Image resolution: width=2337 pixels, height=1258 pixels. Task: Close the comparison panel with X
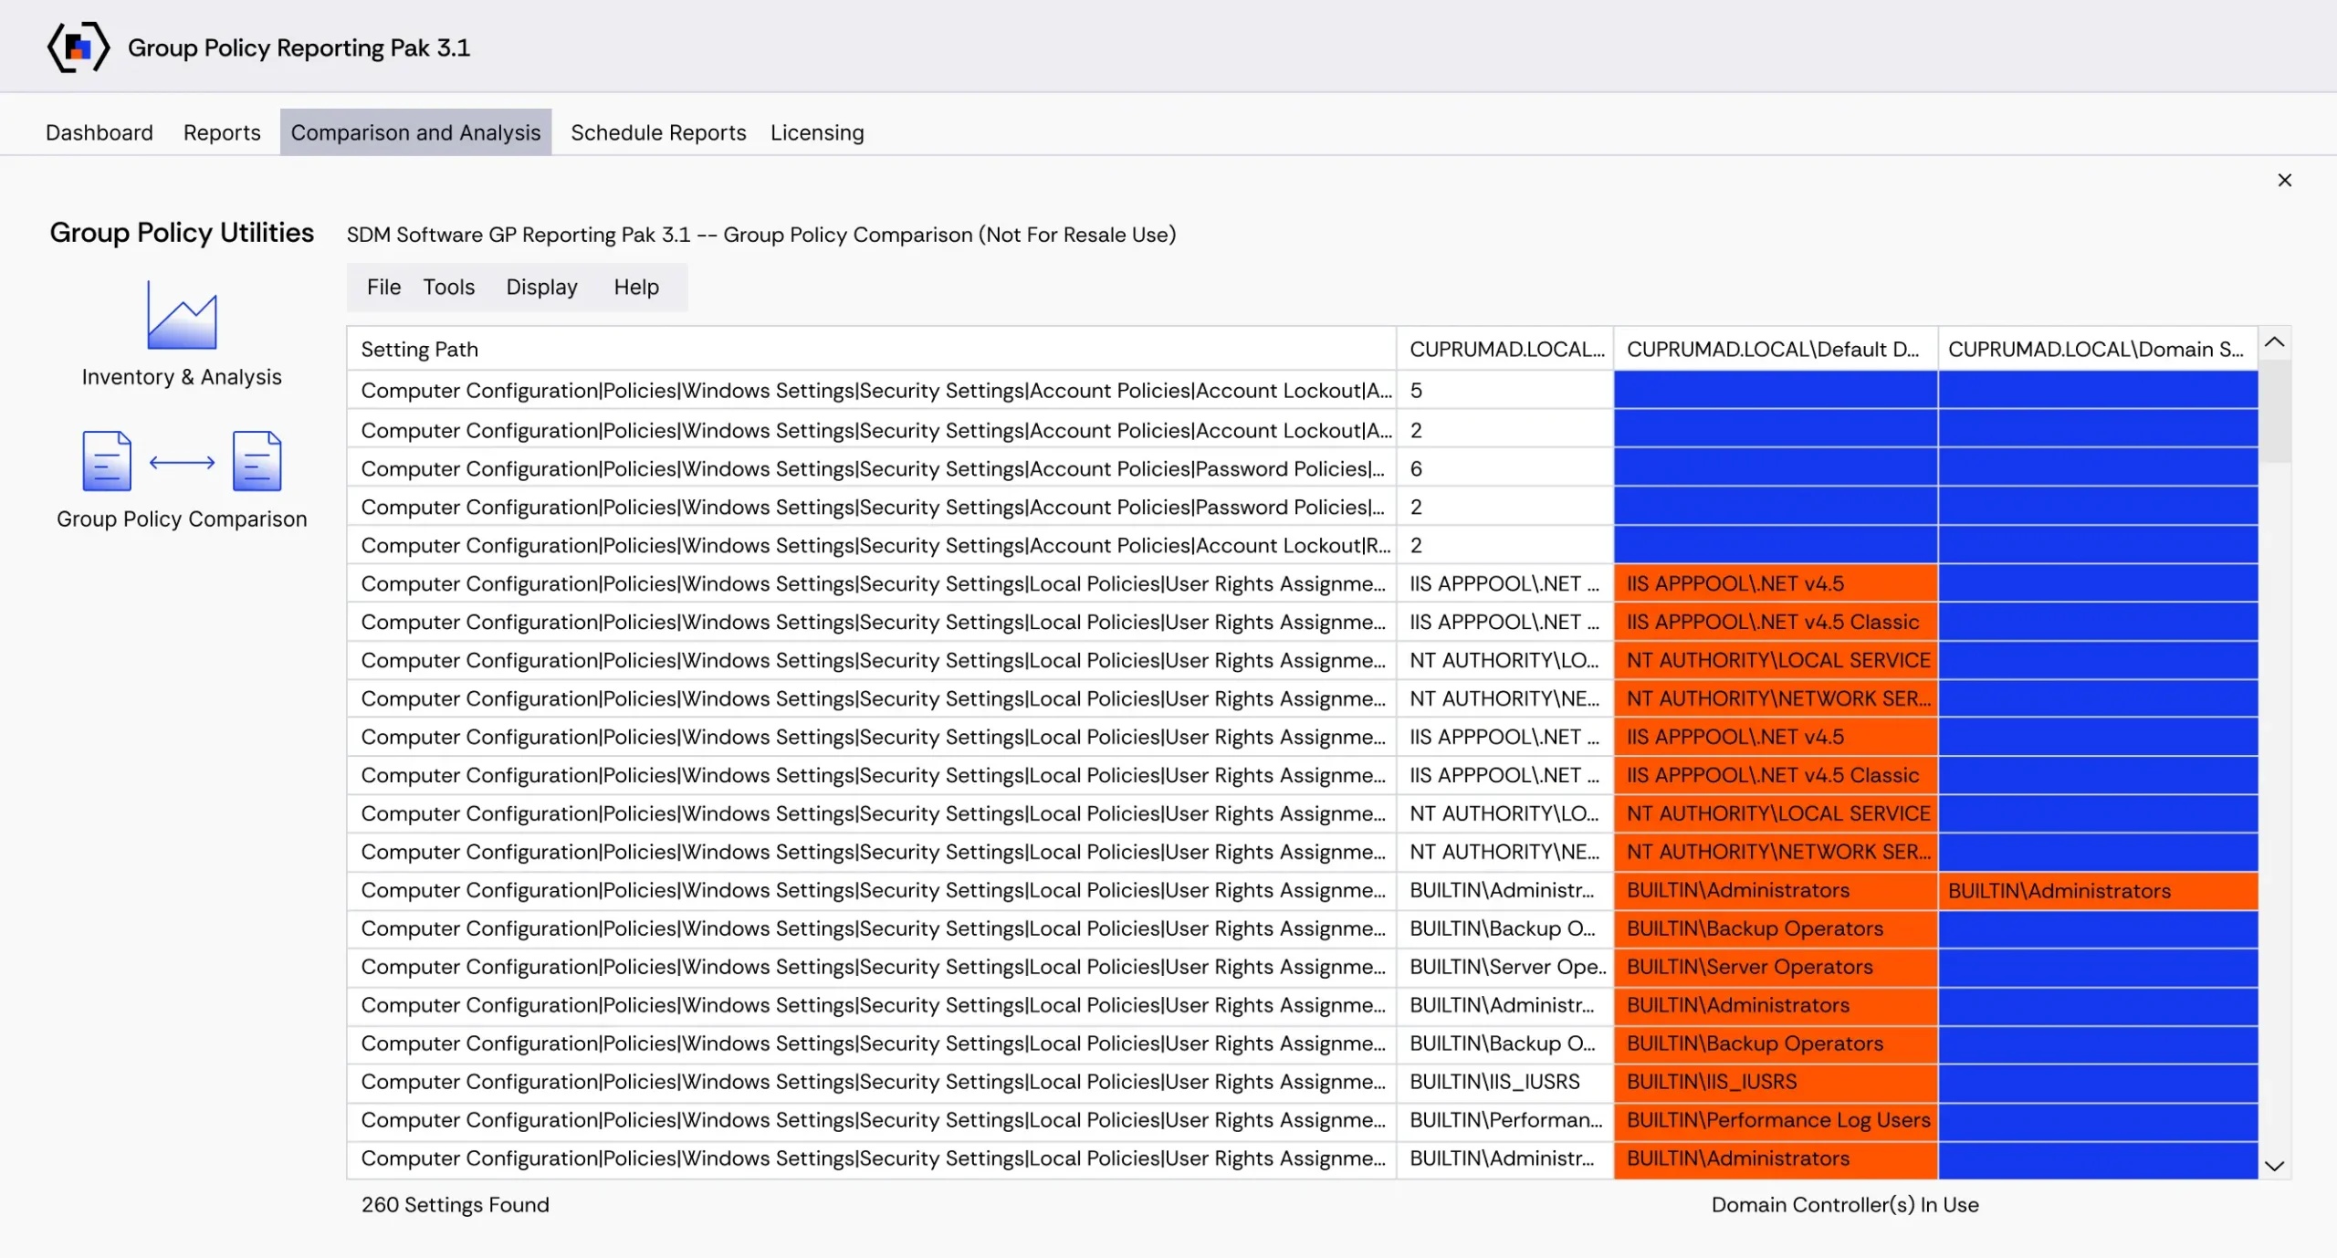click(2284, 180)
